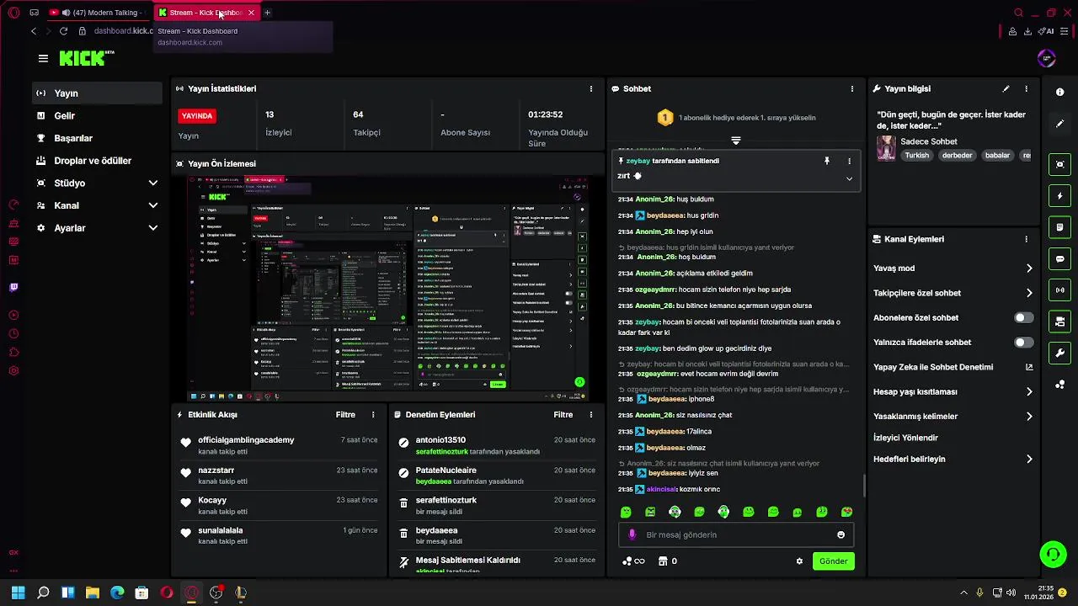Open the Windows Start menu

(x=18, y=593)
